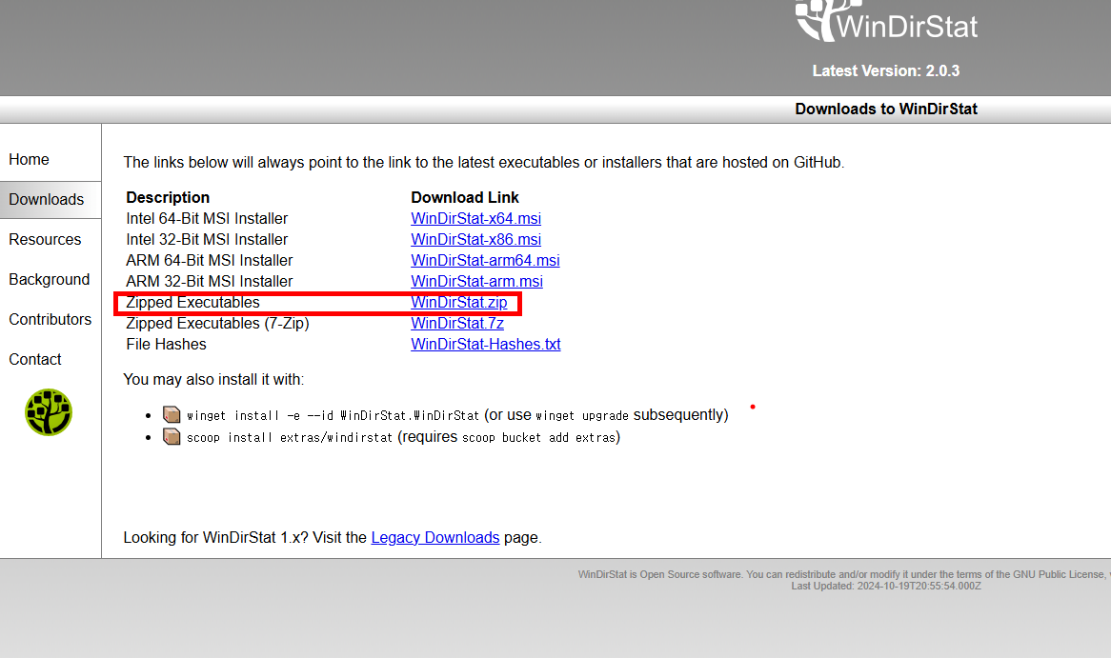Click the package icon beside the winget command
The width and height of the screenshot is (1111, 658).
pos(172,414)
